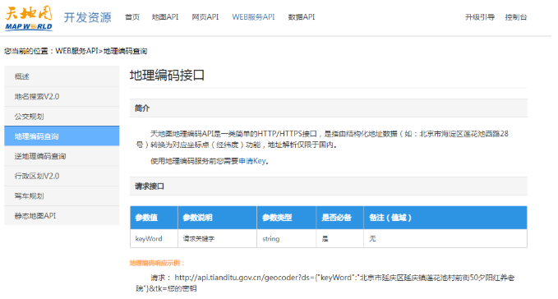The image size is (558, 299).
Task: Open 静态地图API in the sidebar
Action: [x=62, y=216]
